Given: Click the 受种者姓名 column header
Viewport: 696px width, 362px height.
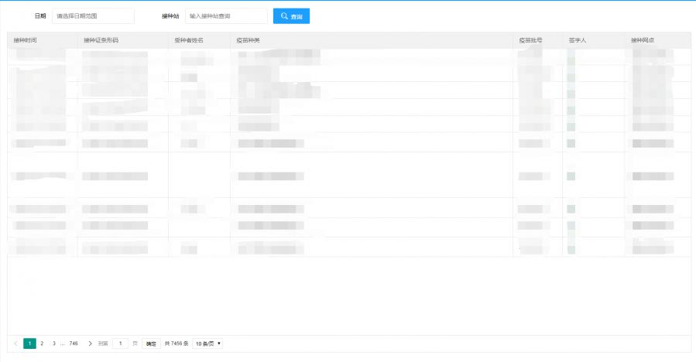Looking at the screenshot, I should click(x=189, y=40).
